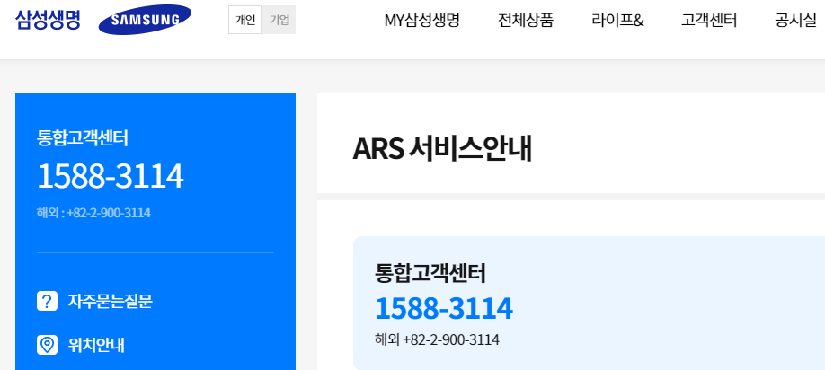Click the 해외 : +82-2-900-3114 text in sidebar

point(93,213)
